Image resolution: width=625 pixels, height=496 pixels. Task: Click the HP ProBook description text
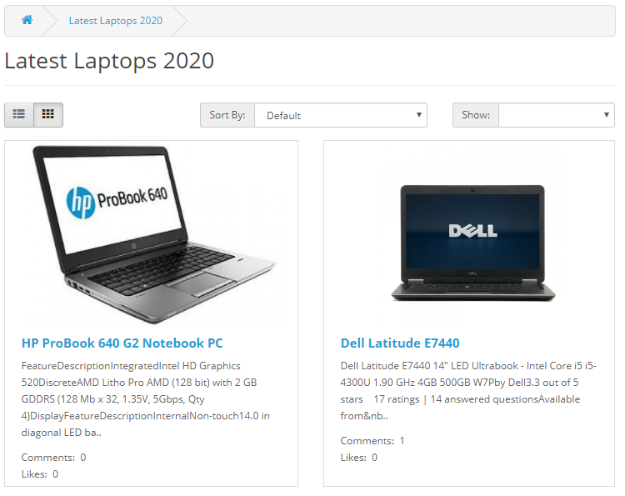(x=146, y=399)
